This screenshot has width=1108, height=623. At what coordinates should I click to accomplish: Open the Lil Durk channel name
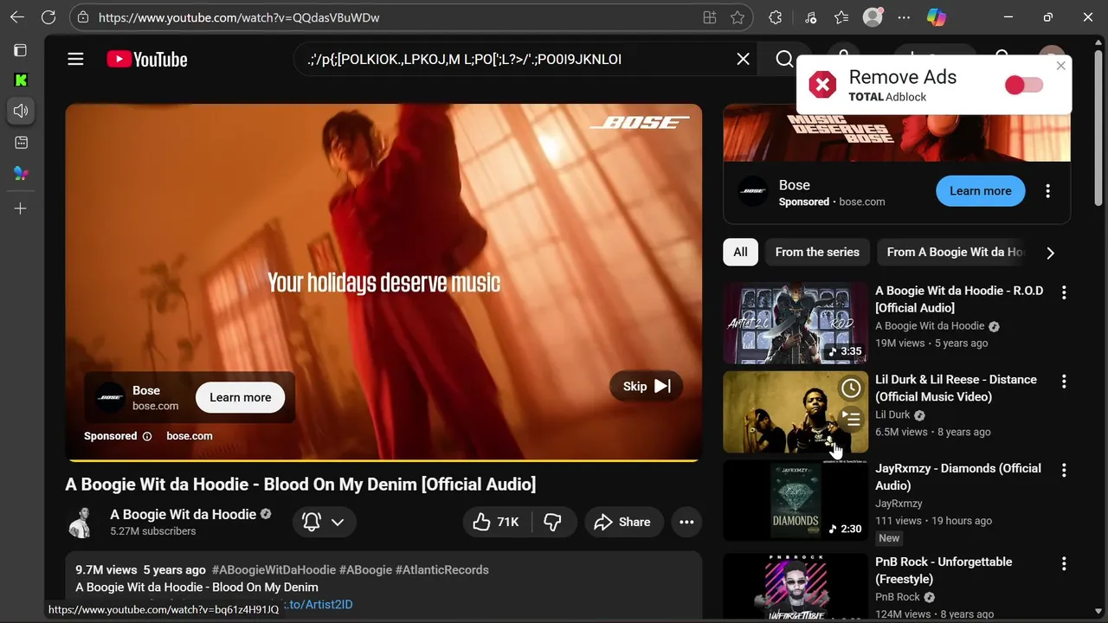coord(892,414)
